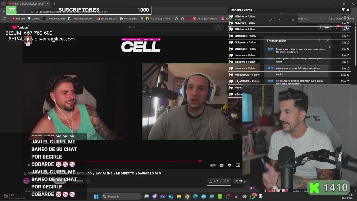Screen dimensions: 357x201
Task: Open Task View on the taskbar
Action: point(146,197)
